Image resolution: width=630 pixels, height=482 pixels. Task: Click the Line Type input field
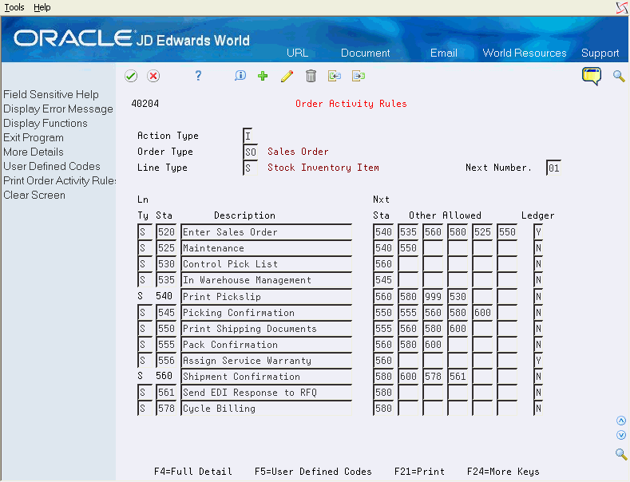coord(250,168)
